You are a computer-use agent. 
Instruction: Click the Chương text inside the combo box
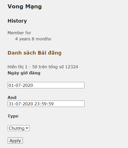coord(17,128)
